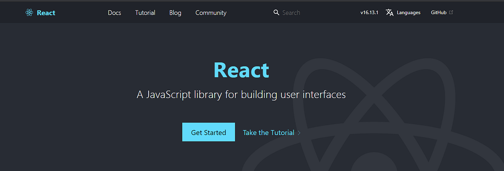
Task: Click the chevron after Take the Tutorial
Action: tap(299, 133)
